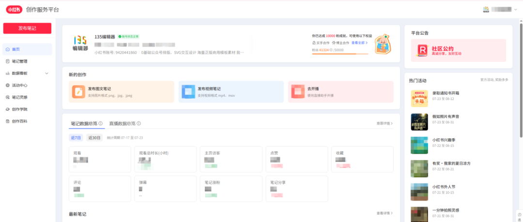523x222 pixels.
Task: Click the 去开播 card
Action: pyautogui.click(x=341, y=92)
